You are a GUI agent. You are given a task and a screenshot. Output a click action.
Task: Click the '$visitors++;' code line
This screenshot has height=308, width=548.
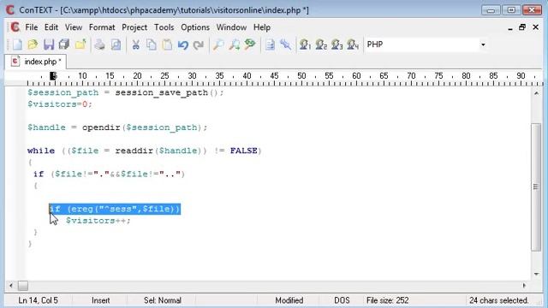98,221
